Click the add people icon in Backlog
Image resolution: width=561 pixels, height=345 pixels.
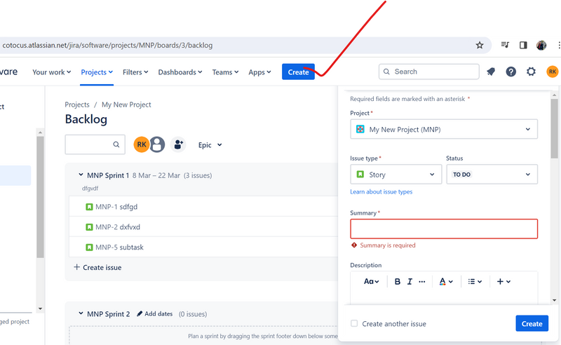(x=179, y=144)
